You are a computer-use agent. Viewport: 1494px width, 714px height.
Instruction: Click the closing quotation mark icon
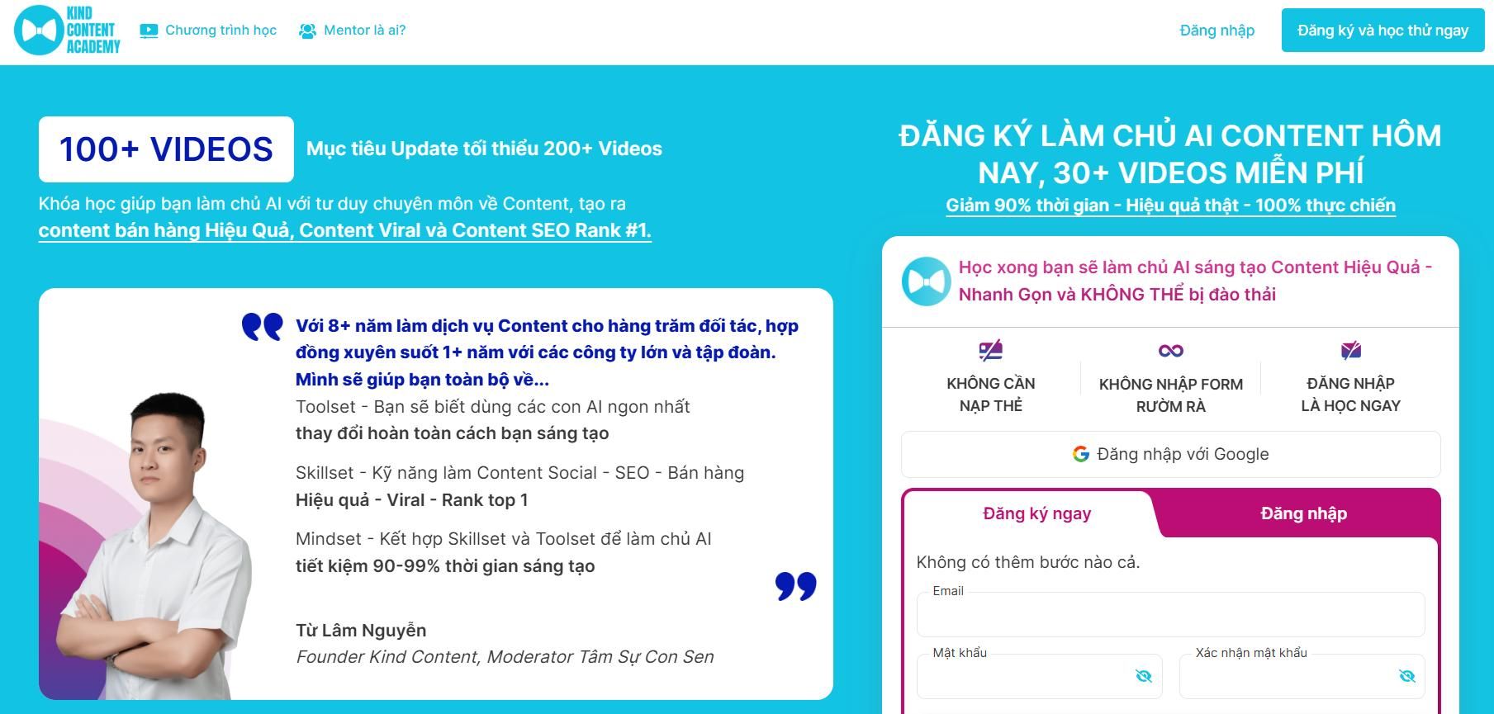[x=795, y=586]
